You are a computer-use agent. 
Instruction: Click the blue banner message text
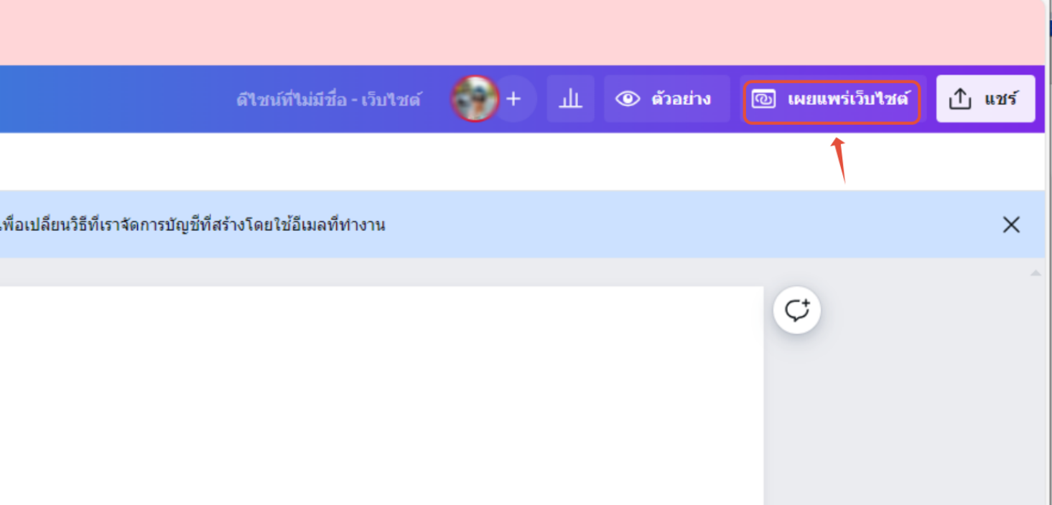(x=192, y=225)
